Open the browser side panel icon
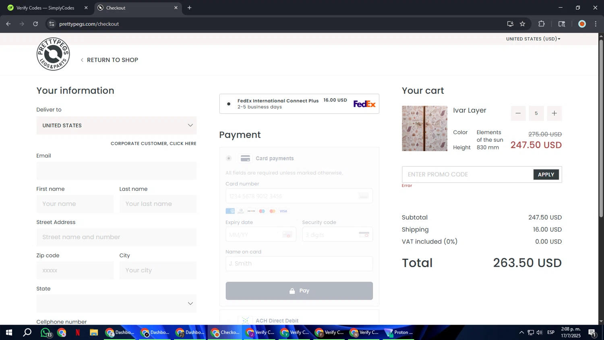This screenshot has height=340, width=604. [562, 24]
